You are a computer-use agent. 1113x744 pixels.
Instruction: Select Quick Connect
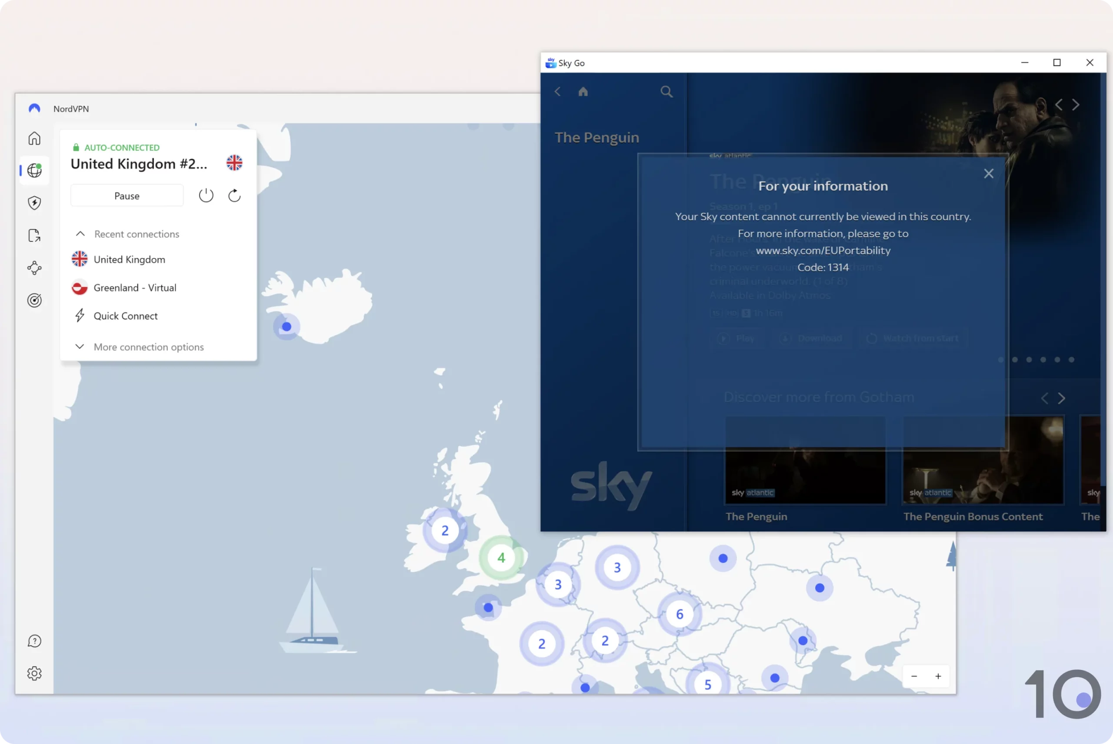click(125, 315)
